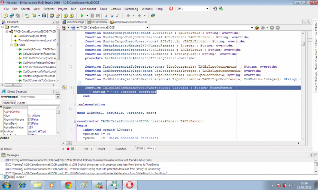Viewport: 318px width, 190px height.
Task: Click the macro play triangle in the editor status bar
Action: coord(63,149)
